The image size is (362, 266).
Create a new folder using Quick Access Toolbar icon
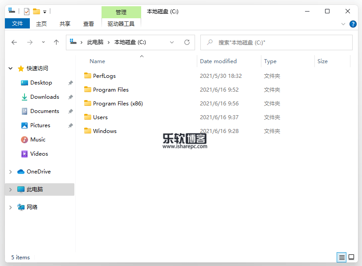coord(37,11)
